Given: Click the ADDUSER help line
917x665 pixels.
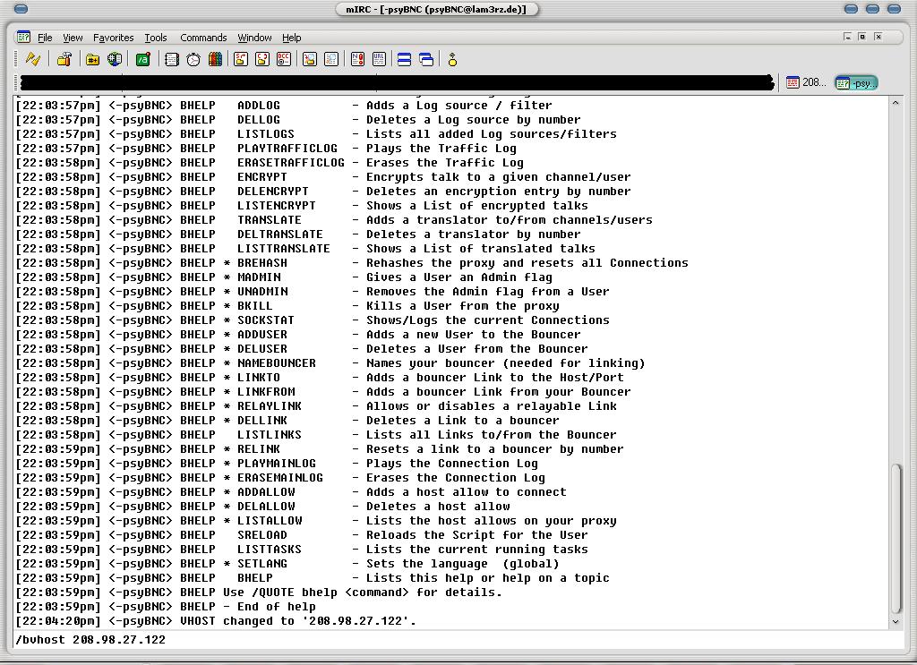Looking at the screenshot, I should coord(298,334).
